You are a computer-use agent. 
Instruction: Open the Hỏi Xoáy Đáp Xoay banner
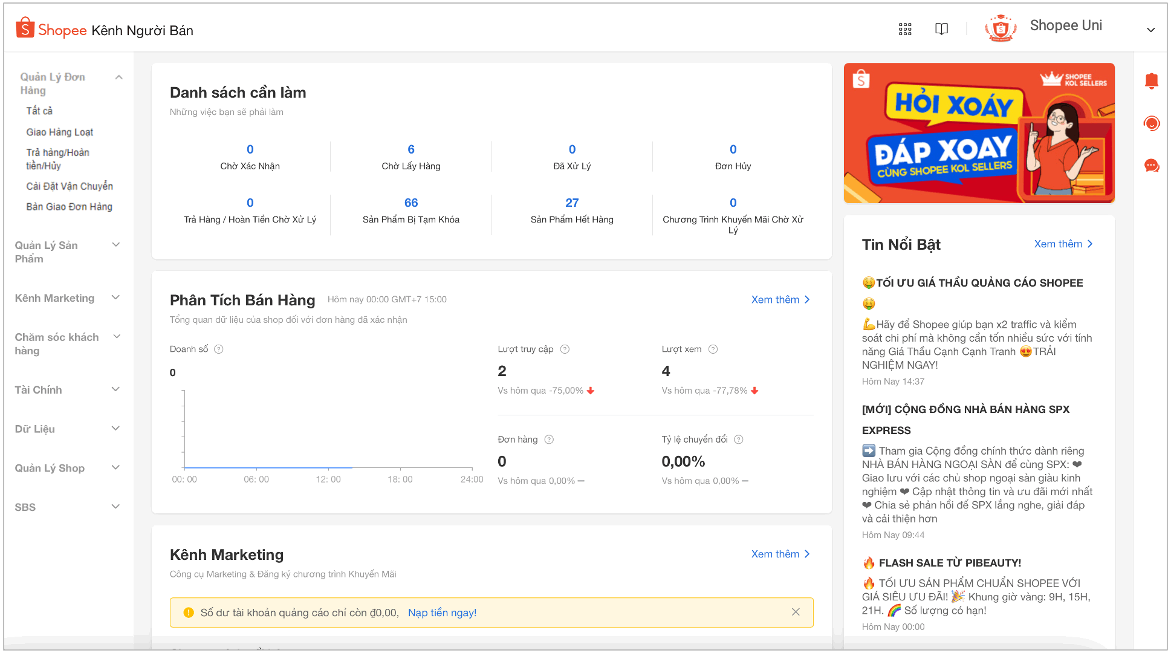[x=978, y=133]
